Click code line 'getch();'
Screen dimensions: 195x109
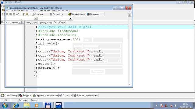tap(46, 64)
